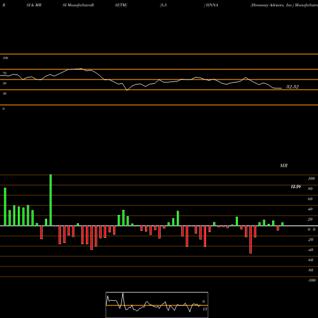The height and width of the screenshot is (318, 318).
Task: Click the RSI value label 32.32
Action: pos(293,86)
